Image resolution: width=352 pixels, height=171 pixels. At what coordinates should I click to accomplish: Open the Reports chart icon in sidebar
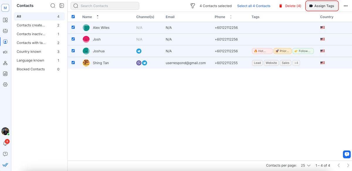pyautogui.click(x=5, y=74)
